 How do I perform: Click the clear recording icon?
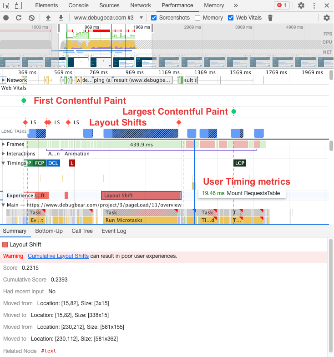32,18
